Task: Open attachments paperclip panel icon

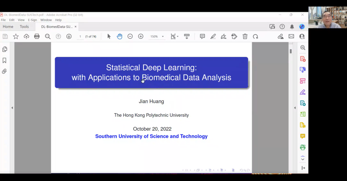Action: [4, 71]
